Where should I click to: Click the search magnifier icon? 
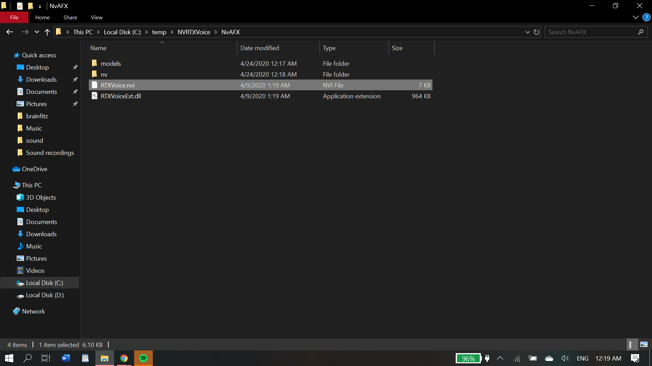click(641, 32)
